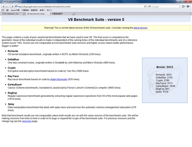Image resolution: width=192 pixels, height=147 pixels.
Task: Click the EarleyBoyer benchmark heading
Action: pyautogui.click(x=15, y=85)
